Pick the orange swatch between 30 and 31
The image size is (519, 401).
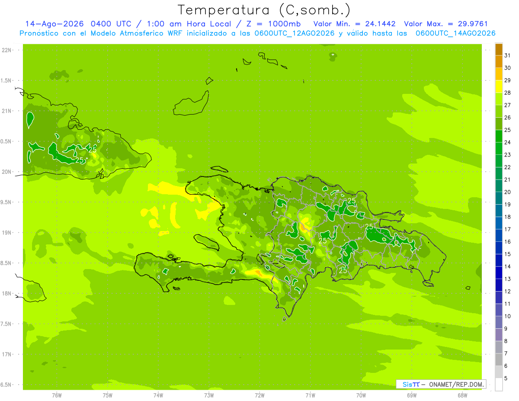click(499, 62)
